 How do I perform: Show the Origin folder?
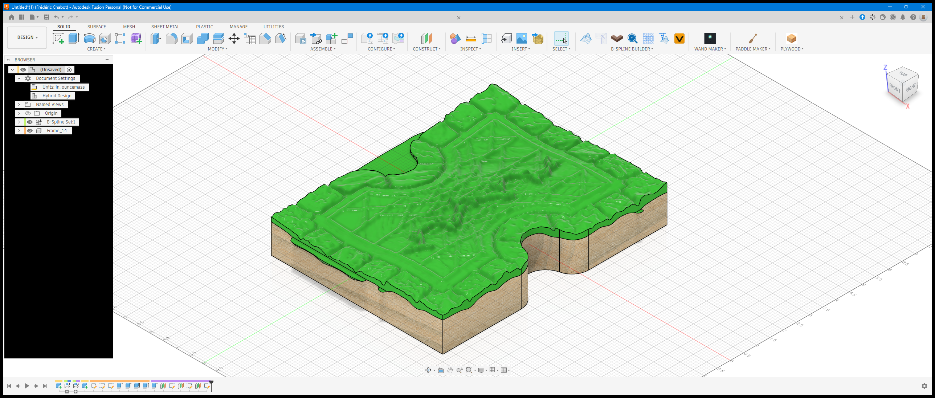28,113
